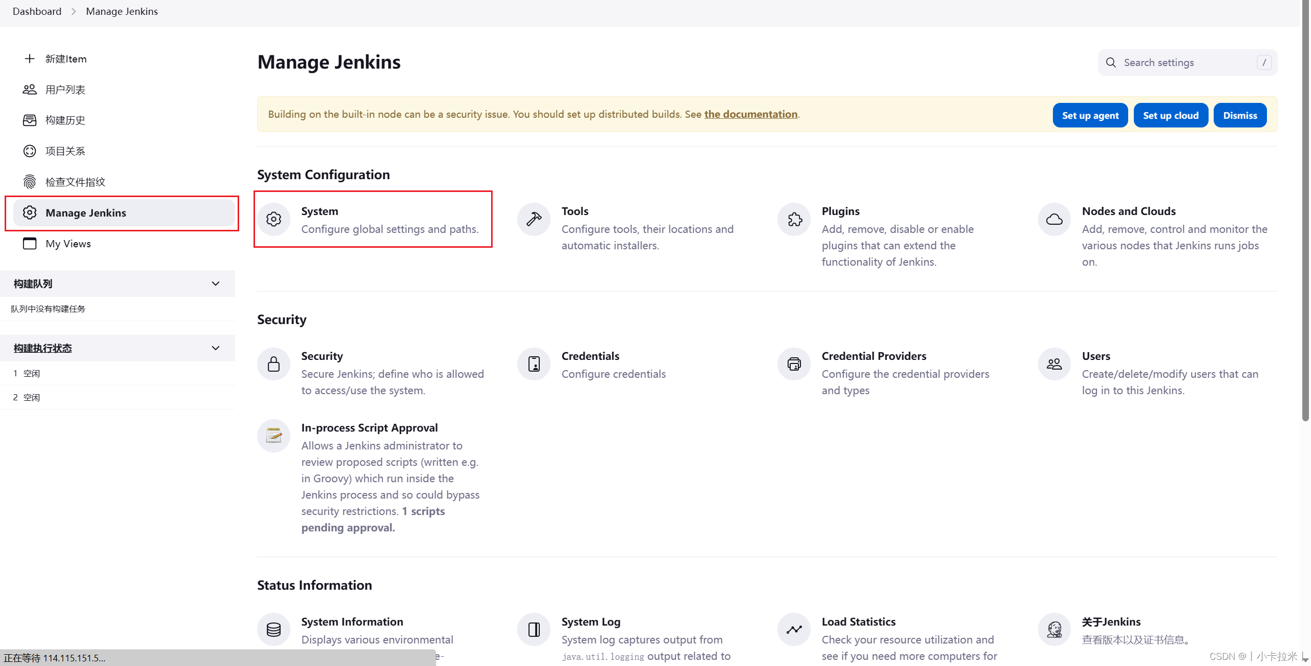This screenshot has height=666, width=1311.
Task: Open the Plugins puzzle piece icon
Action: (794, 220)
